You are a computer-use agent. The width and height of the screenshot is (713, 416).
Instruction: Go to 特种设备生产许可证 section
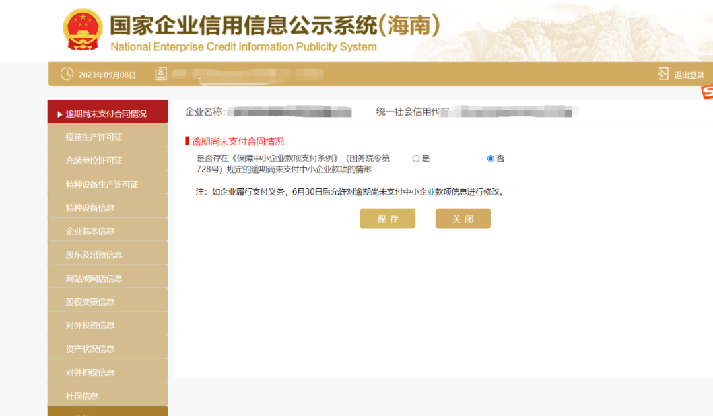pyautogui.click(x=102, y=184)
